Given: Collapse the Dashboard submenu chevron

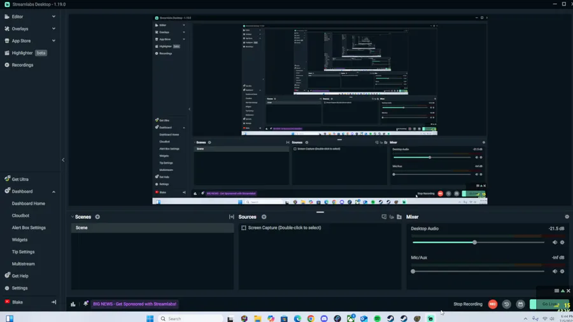Looking at the screenshot, I should pyautogui.click(x=53, y=192).
